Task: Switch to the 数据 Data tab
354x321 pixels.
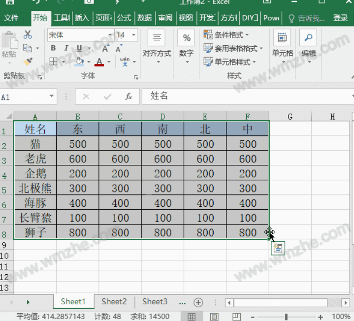Action: [144, 18]
